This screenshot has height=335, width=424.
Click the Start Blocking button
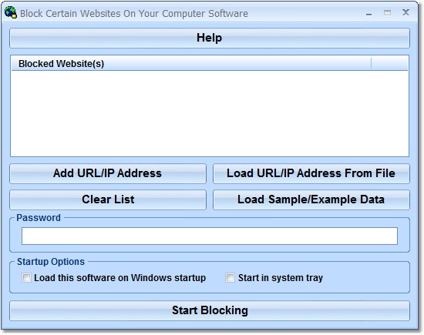[210, 310]
